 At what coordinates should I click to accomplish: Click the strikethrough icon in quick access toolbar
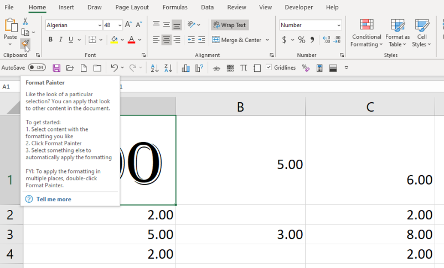216,68
